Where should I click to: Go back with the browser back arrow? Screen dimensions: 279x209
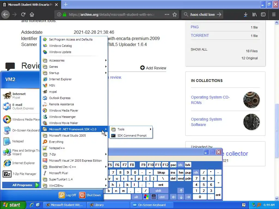pos(5,14)
